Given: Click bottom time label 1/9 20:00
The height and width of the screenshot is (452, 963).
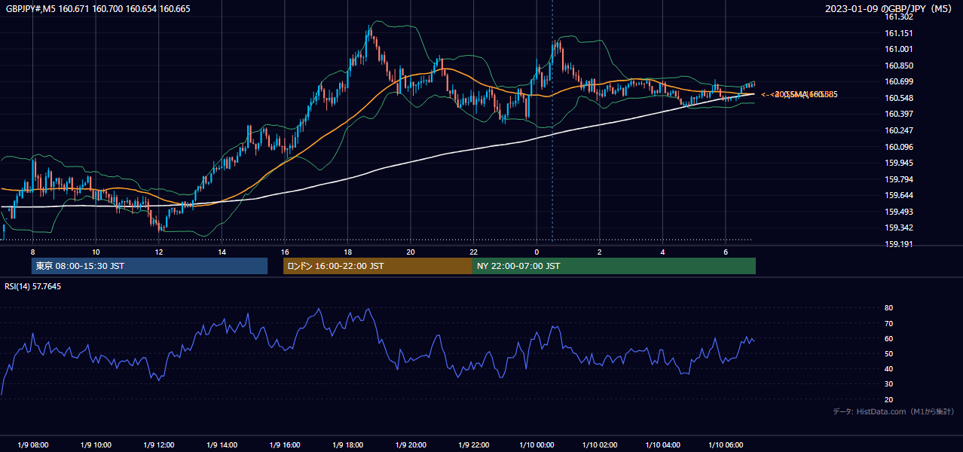Looking at the screenshot, I should point(410,445).
